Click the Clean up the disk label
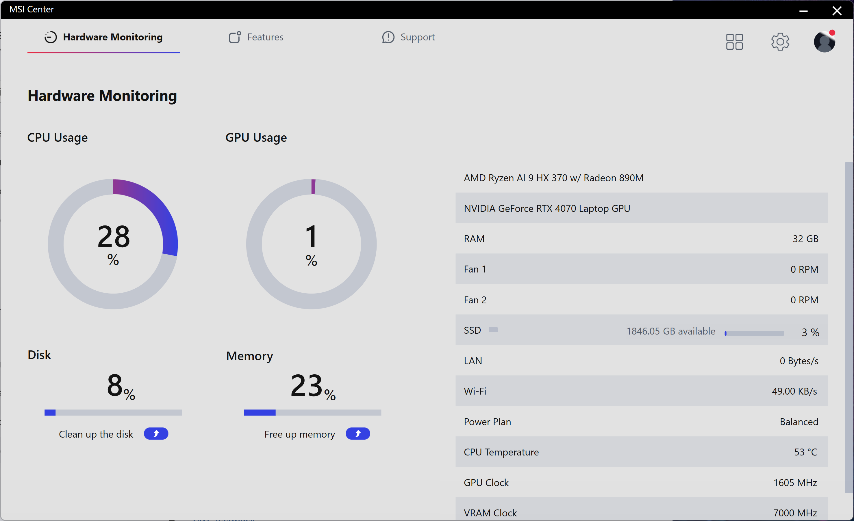The width and height of the screenshot is (854, 521). point(96,434)
